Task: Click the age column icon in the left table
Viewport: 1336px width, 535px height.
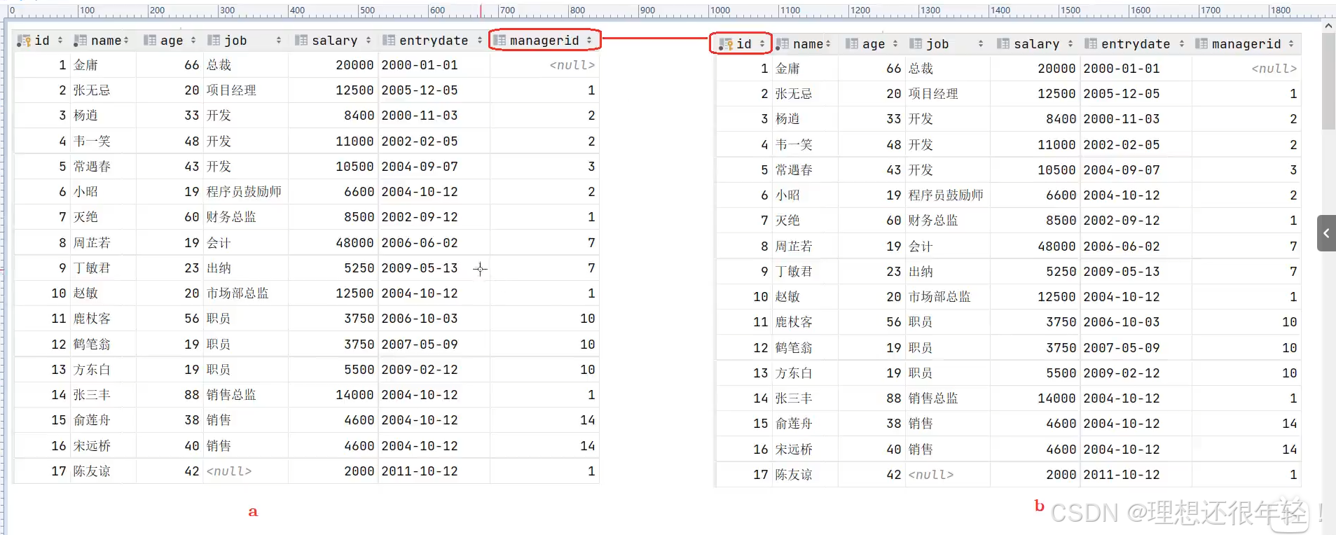Action: coord(149,41)
